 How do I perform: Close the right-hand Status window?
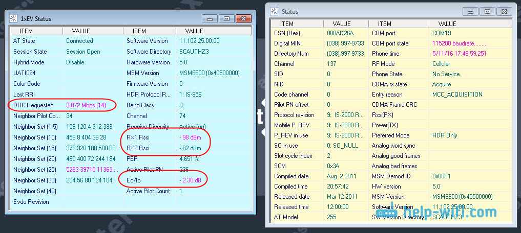(503, 11)
